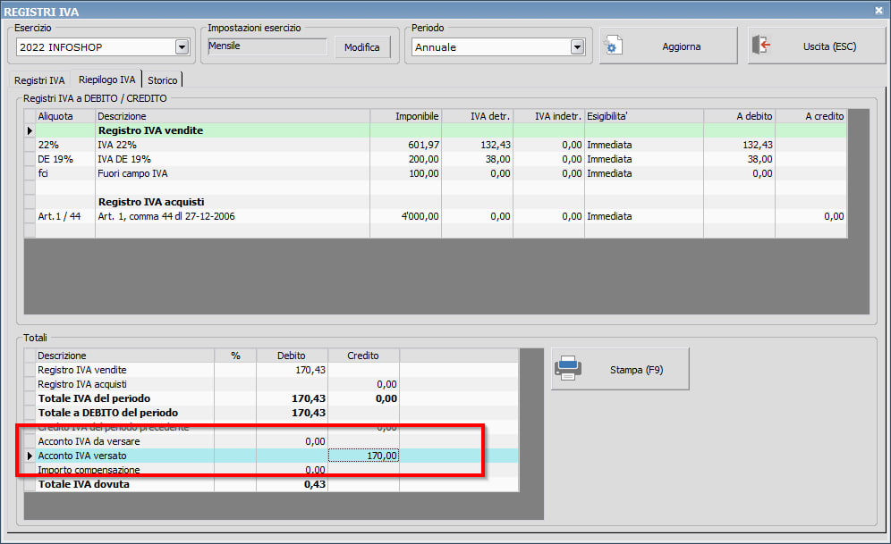Click the 0,43 Totale IVA dovuta value

coord(315,484)
